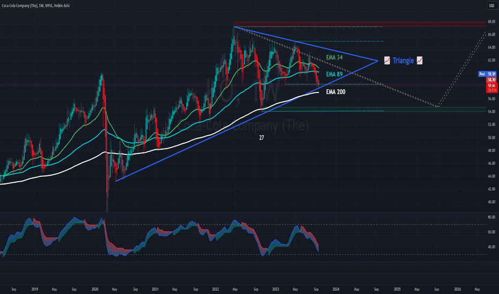Screen dimensions: 499x294
Task: Click the 2022 label on time axis
Action: click(215, 289)
